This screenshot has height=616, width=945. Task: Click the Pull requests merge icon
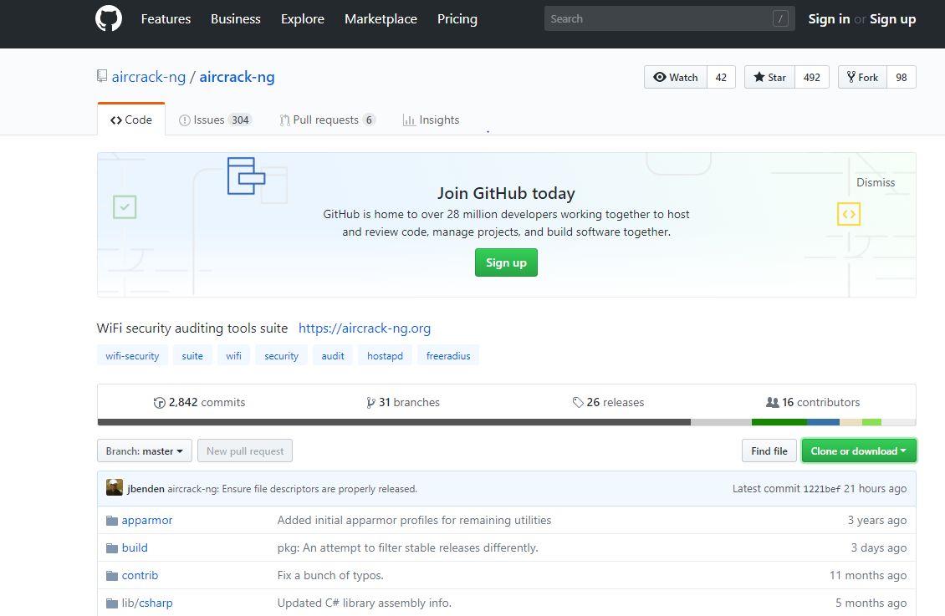tap(284, 120)
